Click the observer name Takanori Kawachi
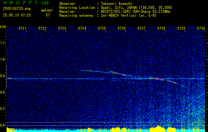208x132 pixels. [x=116, y=4]
